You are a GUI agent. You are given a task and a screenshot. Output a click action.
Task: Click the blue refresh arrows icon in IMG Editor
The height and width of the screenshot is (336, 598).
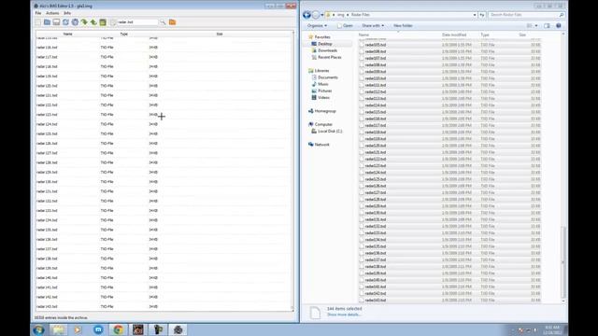tap(65, 22)
